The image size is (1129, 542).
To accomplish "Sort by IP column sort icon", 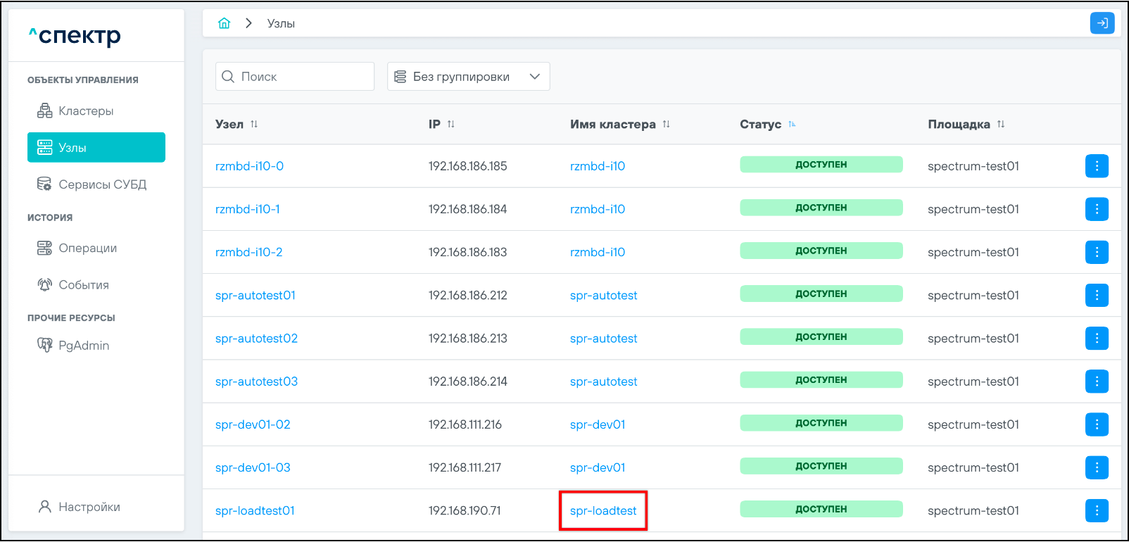I will point(450,125).
